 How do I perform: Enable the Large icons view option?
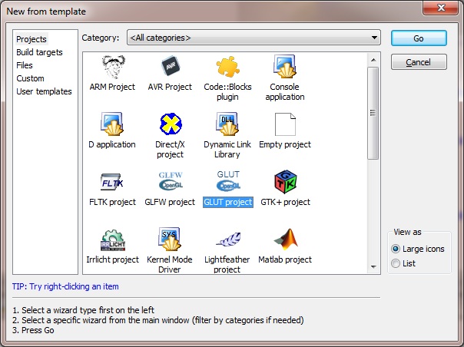pos(418,249)
